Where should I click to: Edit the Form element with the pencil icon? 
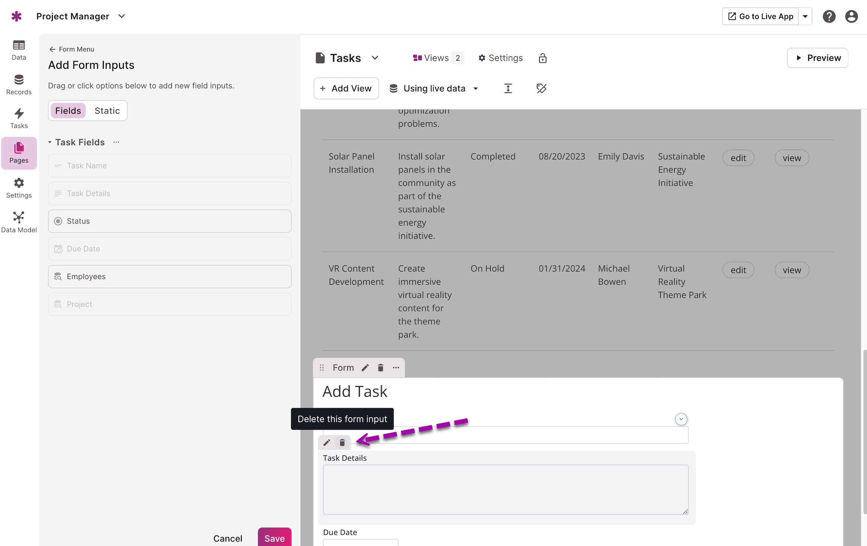[x=365, y=367]
